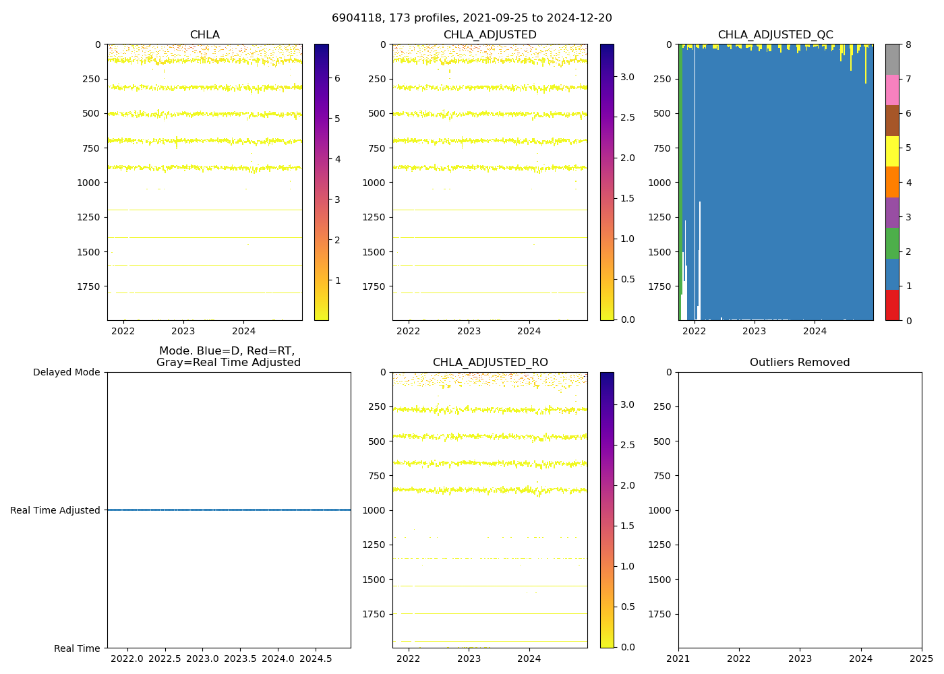The image size is (944, 674).
Task: Click the figure title starting with 6904118
Action: [x=471, y=18]
